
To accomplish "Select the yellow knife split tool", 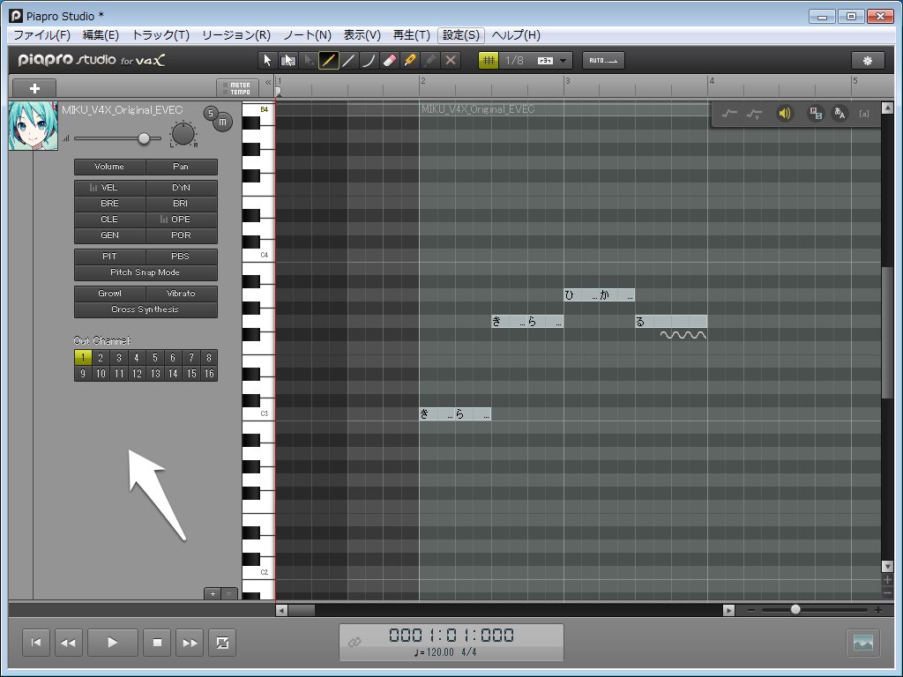I will pos(409,61).
